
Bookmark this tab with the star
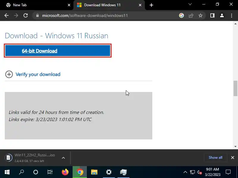tap(201, 15)
